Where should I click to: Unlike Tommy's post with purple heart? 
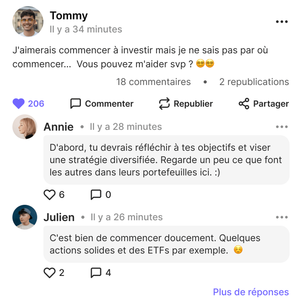coord(18,104)
